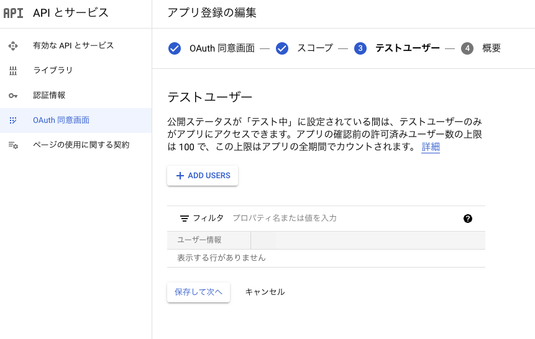
Task: Click the key icon for 認証情報
Action: [13, 96]
